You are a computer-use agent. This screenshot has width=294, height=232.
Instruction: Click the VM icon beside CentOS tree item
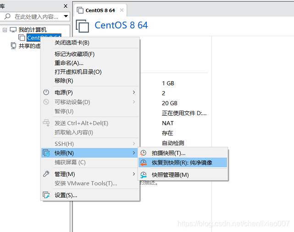coord(22,38)
